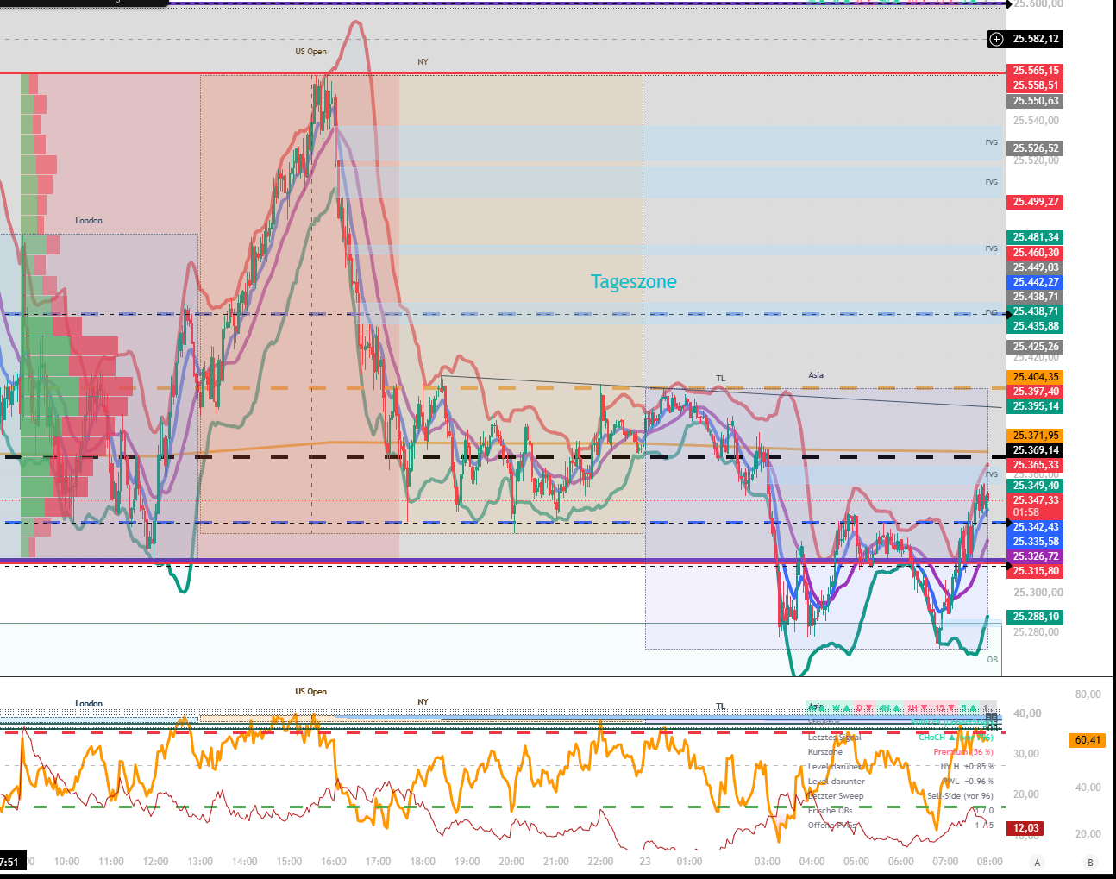Click the 08:00 label on the time axis
The height and width of the screenshot is (879, 1116).
pos(989,862)
